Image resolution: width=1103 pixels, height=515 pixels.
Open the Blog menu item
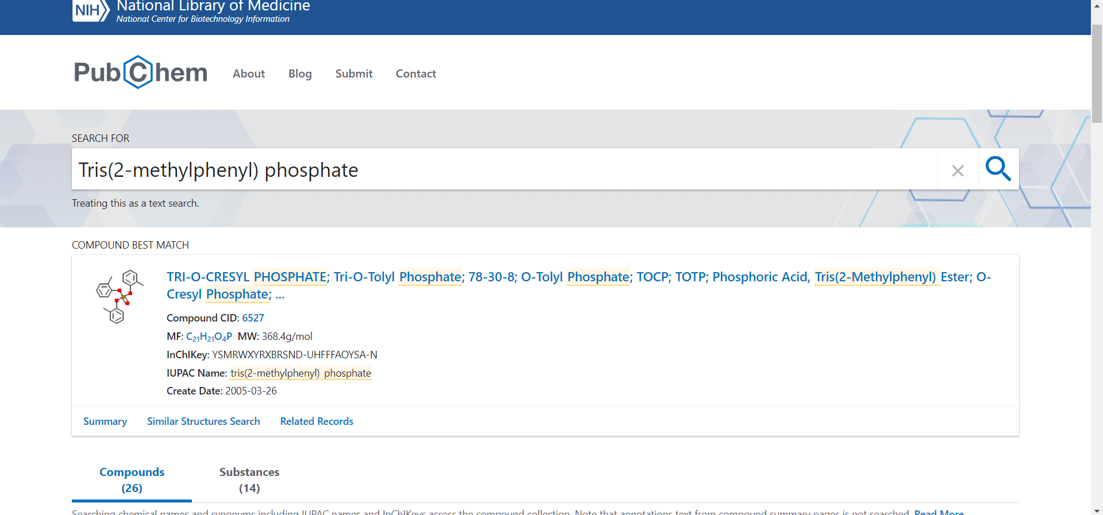(300, 73)
